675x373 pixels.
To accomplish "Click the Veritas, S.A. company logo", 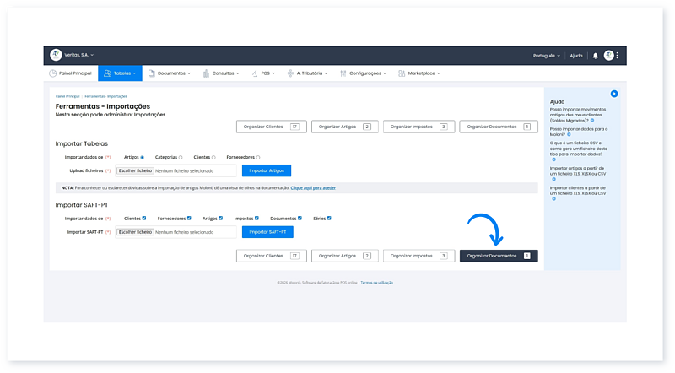I will click(56, 56).
